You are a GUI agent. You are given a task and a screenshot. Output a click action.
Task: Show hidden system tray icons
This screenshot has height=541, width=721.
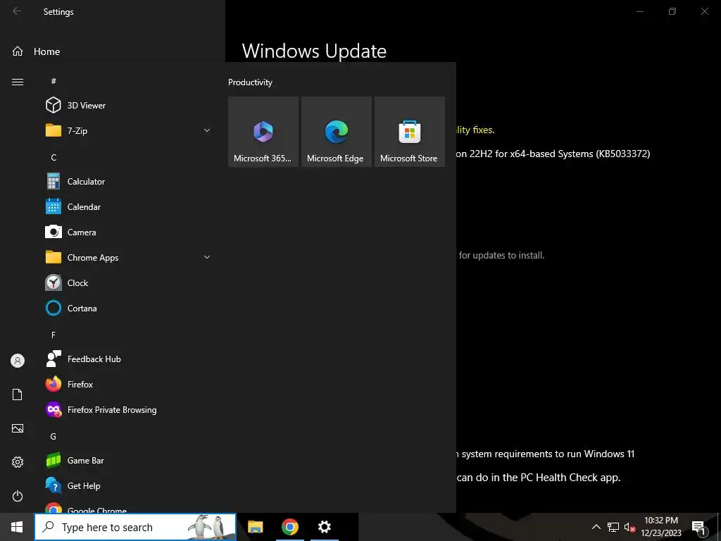coord(596,527)
